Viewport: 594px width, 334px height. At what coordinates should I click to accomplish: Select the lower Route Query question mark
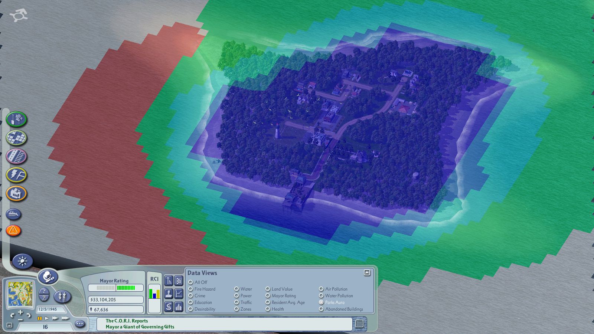pos(44,298)
